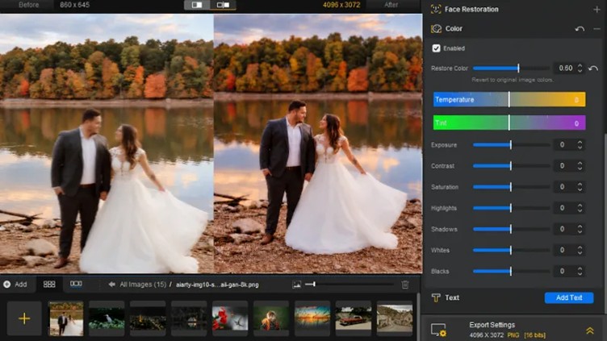The width and height of the screenshot is (607, 341).
Task: Adjust the Exposure slider
Action: 511,145
